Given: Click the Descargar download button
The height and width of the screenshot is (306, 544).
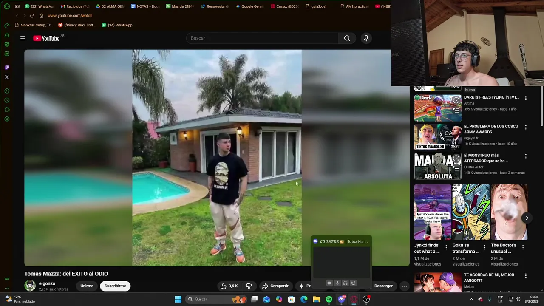Looking at the screenshot, I should pyautogui.click(x=382, y=286).
